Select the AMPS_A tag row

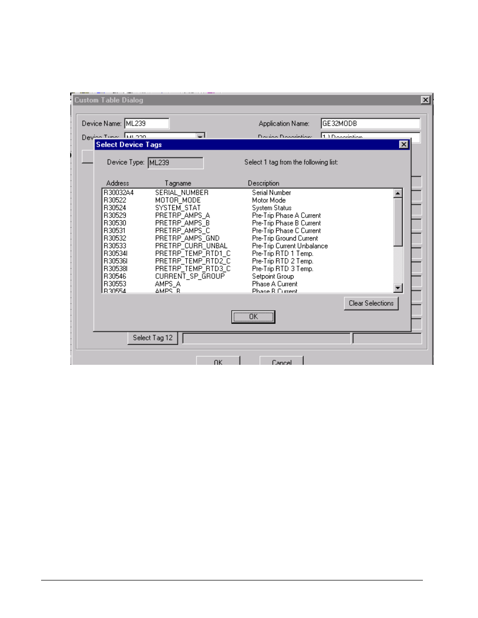pyautogui.click(x=248, y=284)
